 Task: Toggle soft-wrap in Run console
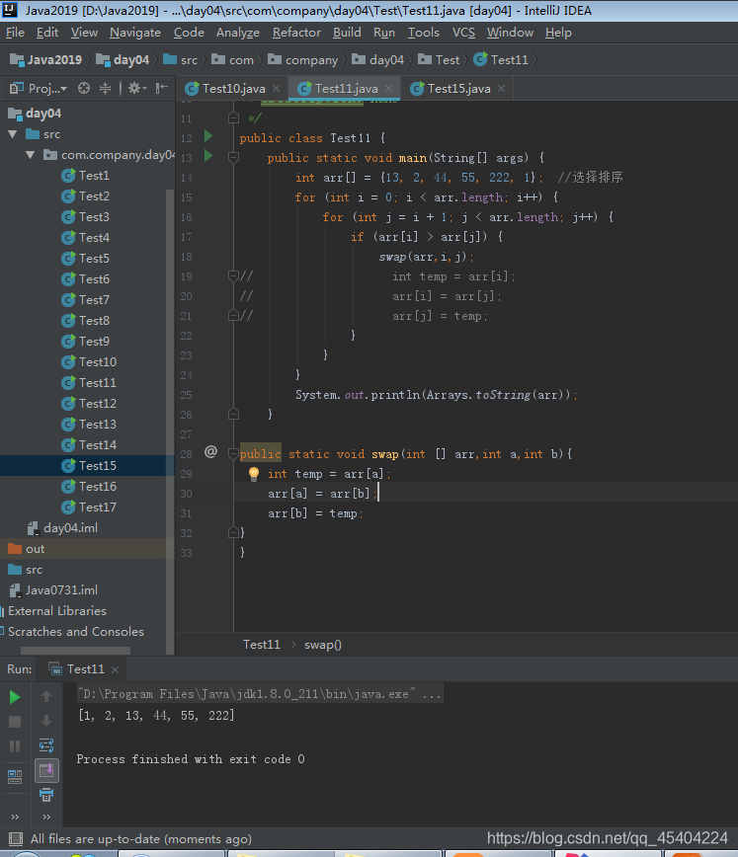coord(46,745)
